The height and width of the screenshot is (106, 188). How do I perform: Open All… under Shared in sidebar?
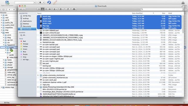[25, 35]
